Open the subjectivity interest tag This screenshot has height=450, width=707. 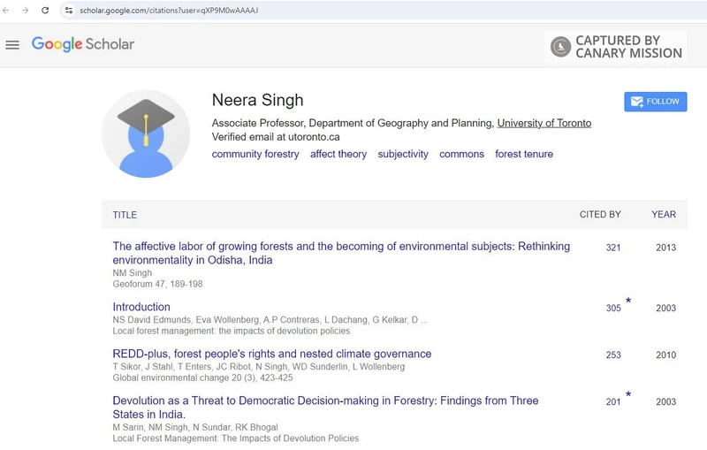coord(403,154)
